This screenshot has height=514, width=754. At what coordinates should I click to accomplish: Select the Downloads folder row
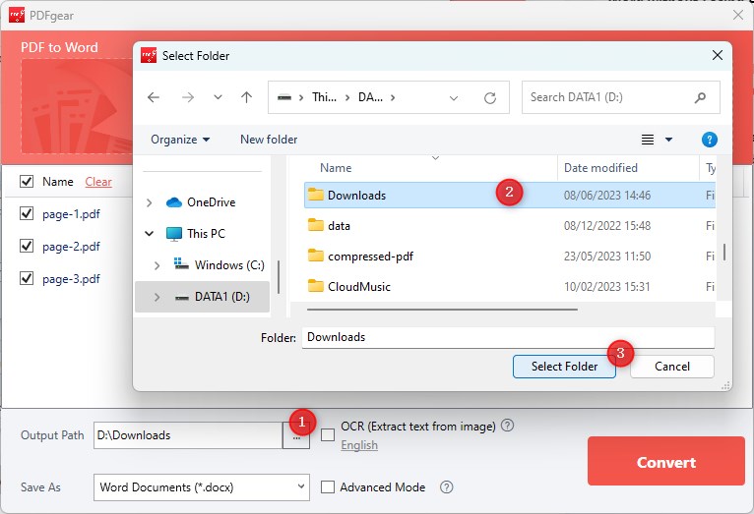click(x=510, y=196)
